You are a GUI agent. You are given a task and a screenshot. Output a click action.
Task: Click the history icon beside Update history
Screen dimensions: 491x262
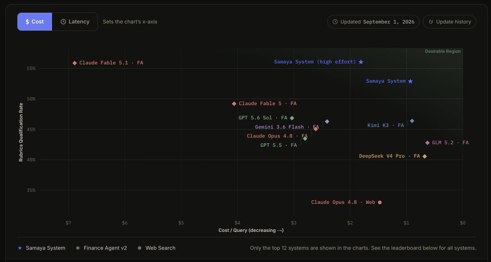click(x=431, y=22)
